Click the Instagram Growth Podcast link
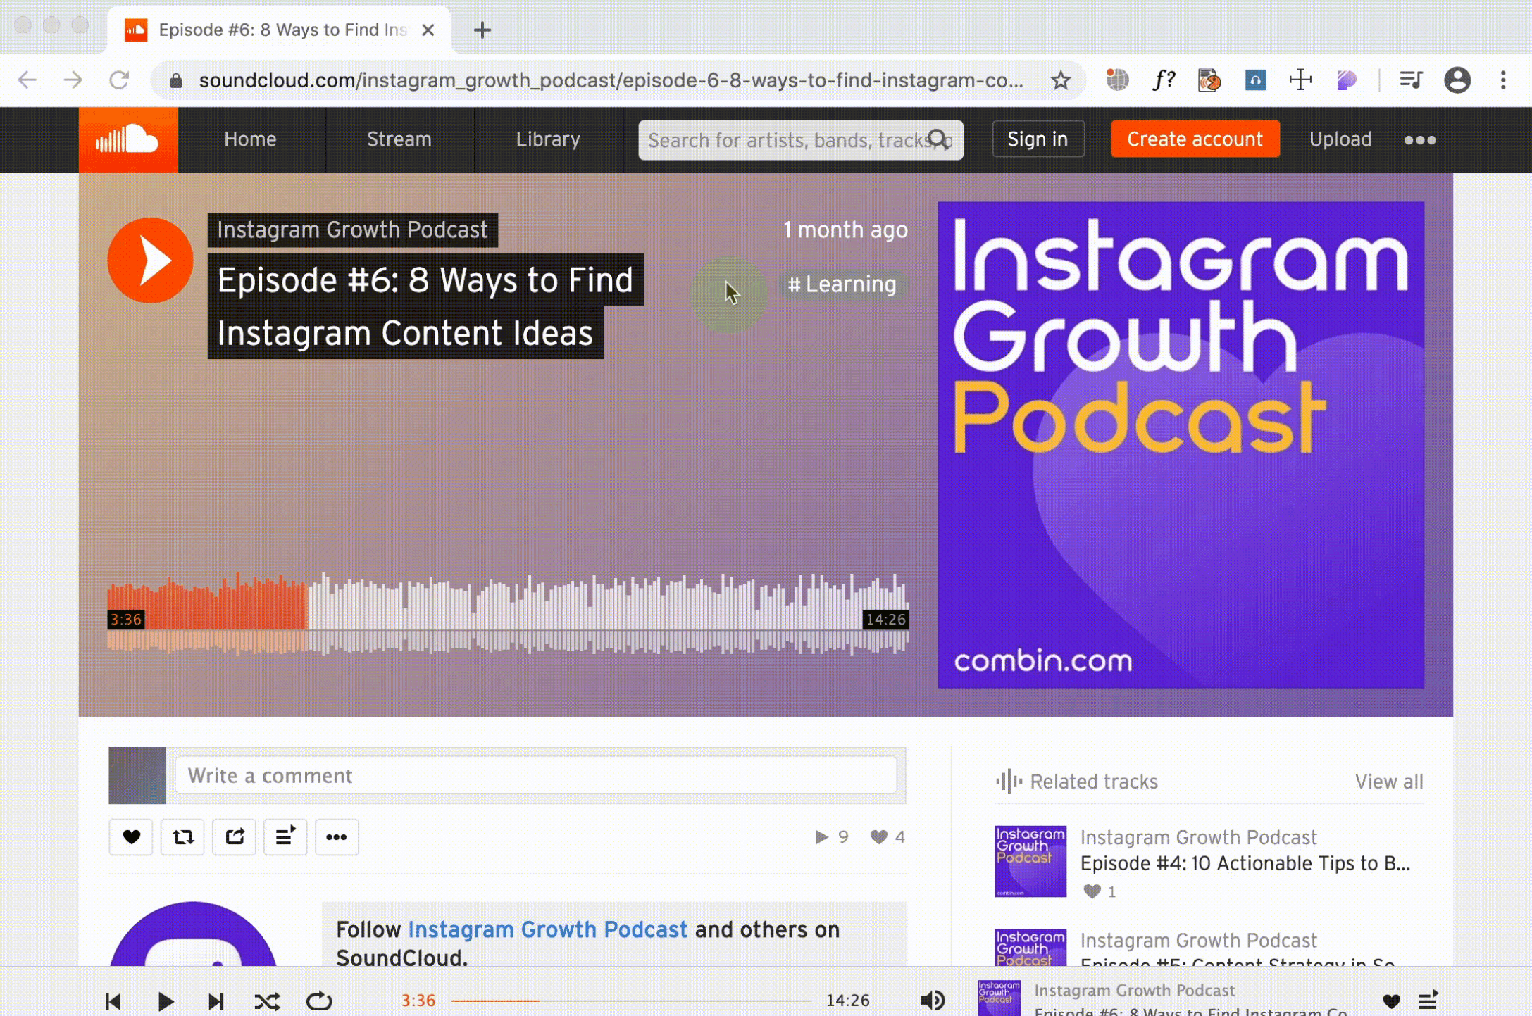This screenshot has height=1016, width=1532. pos(353,229)
